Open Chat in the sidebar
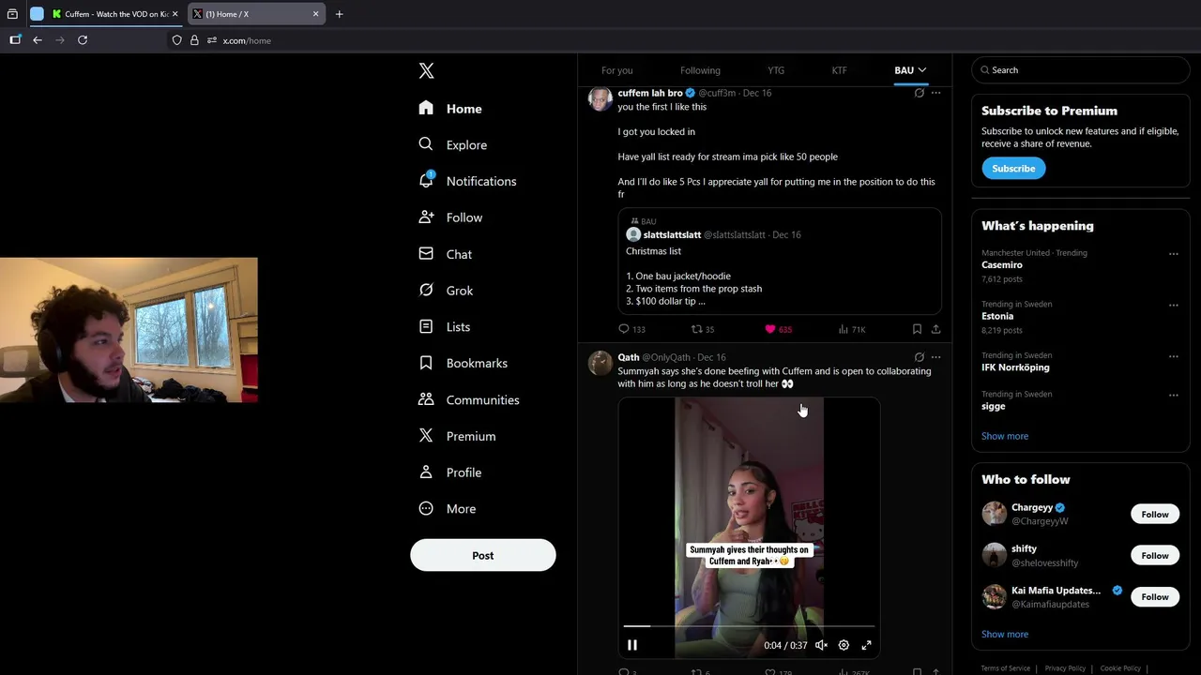The image size is (1201, 675). click(446, 254)
